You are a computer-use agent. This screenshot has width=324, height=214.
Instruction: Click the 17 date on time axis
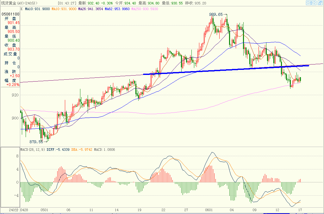pyautogui.click(x=300, y=210)
